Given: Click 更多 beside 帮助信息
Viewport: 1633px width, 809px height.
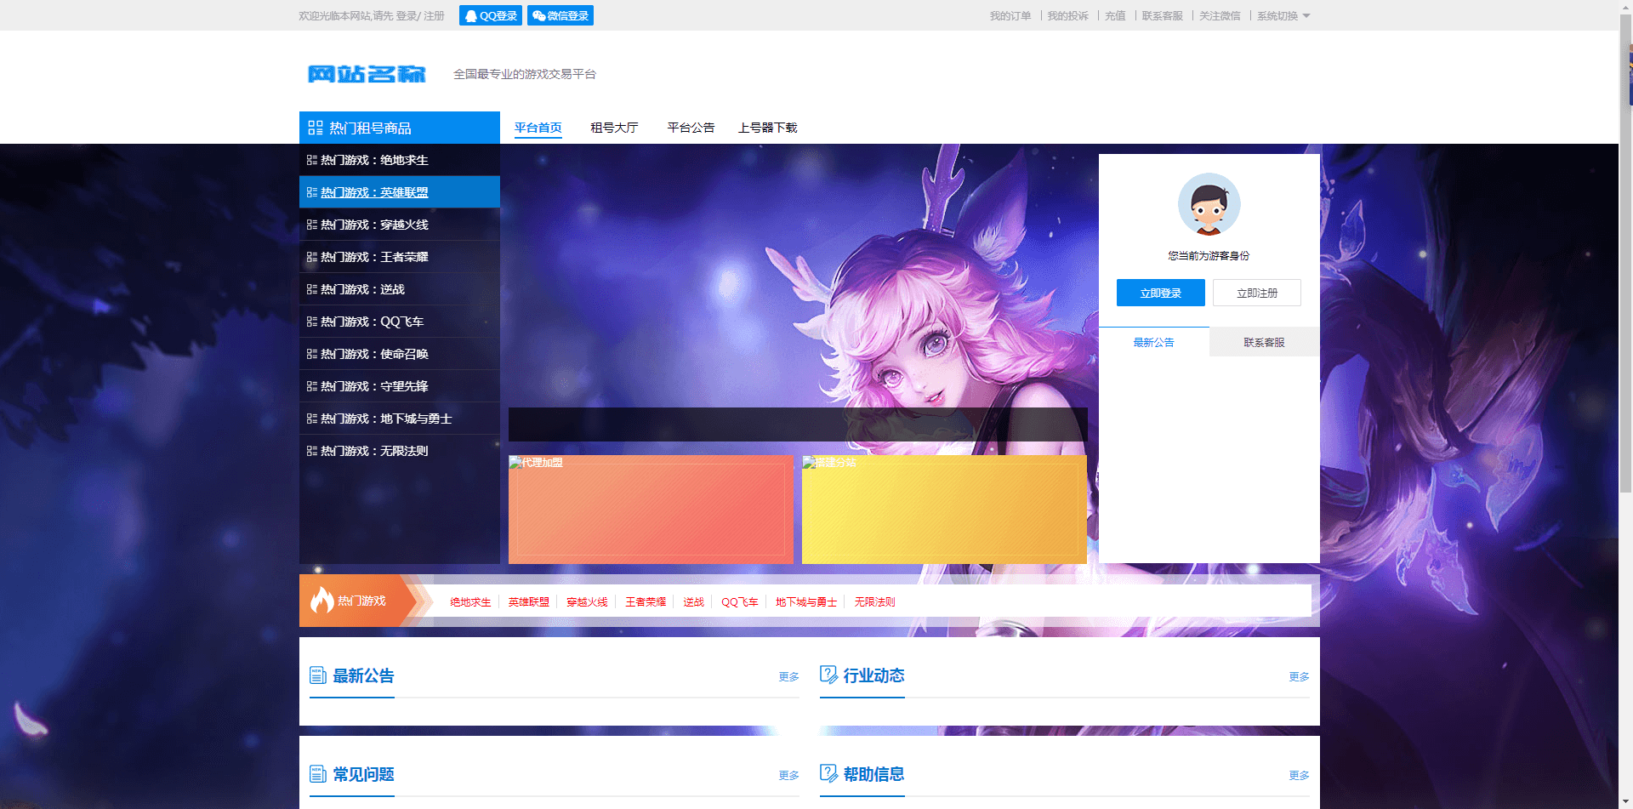Looking at the screenshot, I should coord(1300,776).
